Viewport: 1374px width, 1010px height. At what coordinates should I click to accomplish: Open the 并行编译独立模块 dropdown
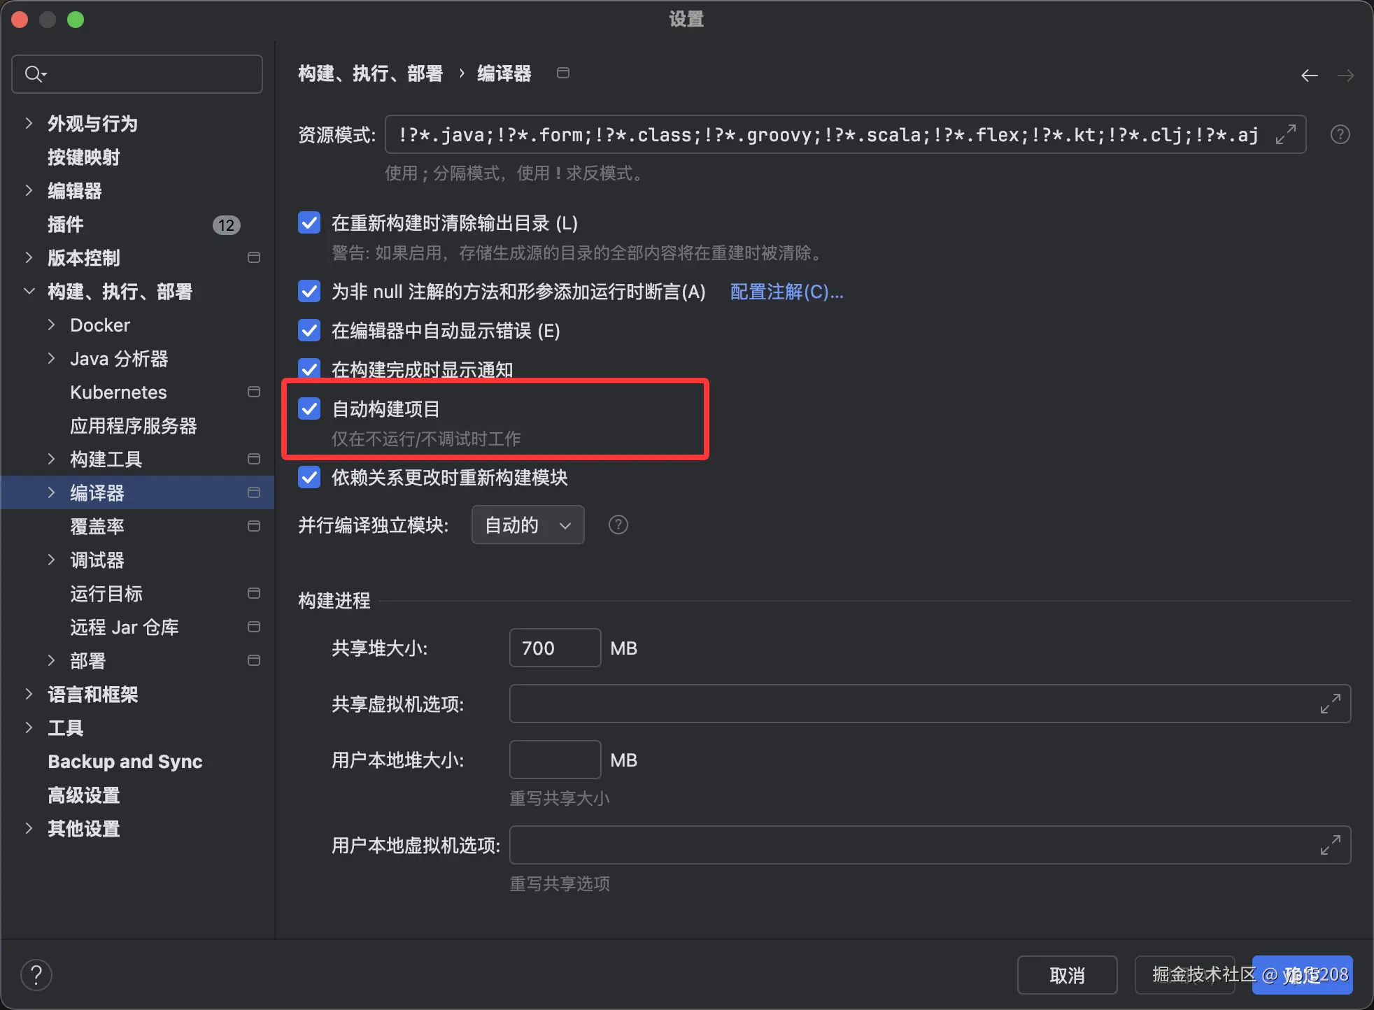[x=527, y=525]
